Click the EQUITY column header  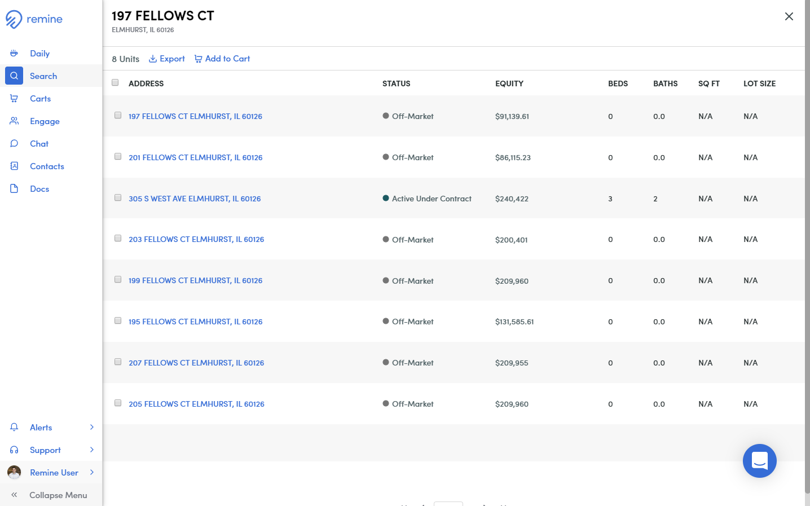pyautogui.click(x=509, y=83)
